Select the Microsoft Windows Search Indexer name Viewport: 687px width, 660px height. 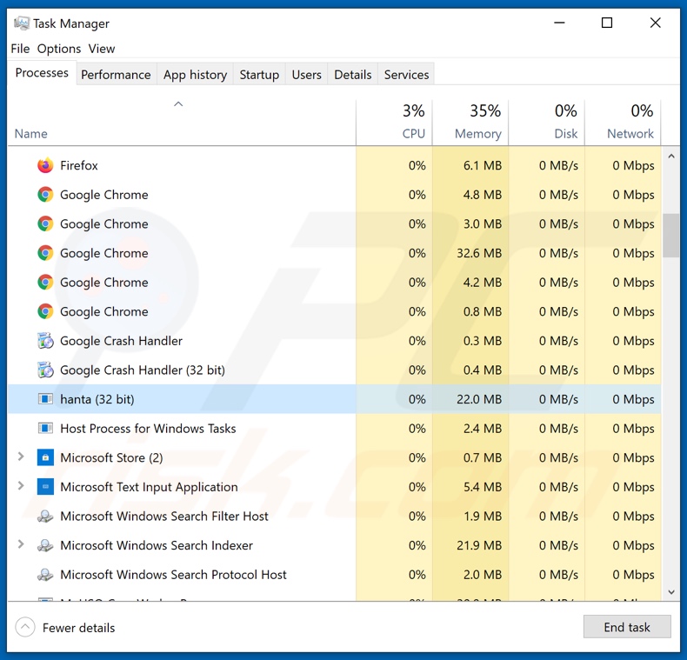pos(157,545)
